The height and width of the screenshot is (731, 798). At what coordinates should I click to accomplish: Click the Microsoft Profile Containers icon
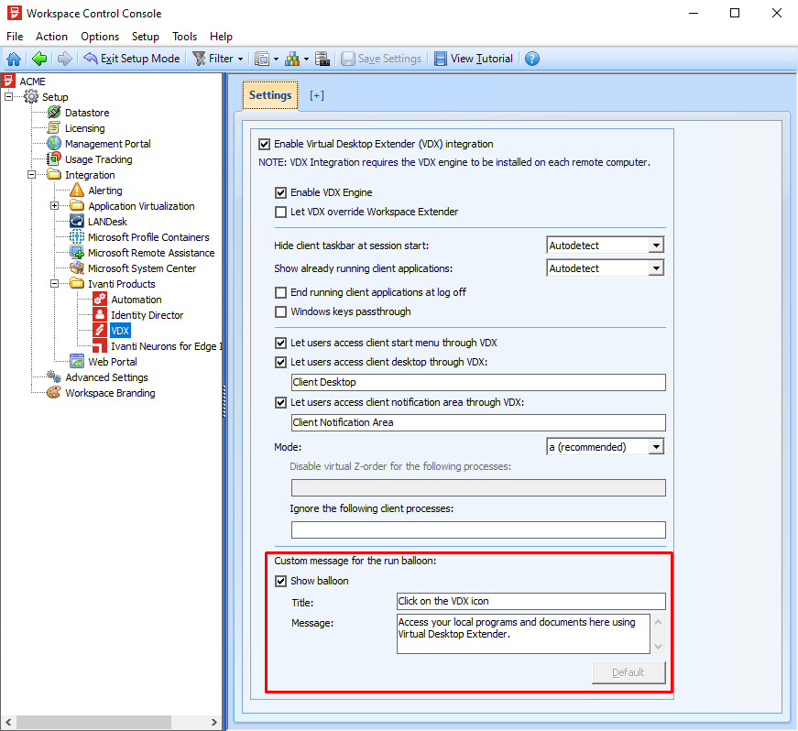77,237
